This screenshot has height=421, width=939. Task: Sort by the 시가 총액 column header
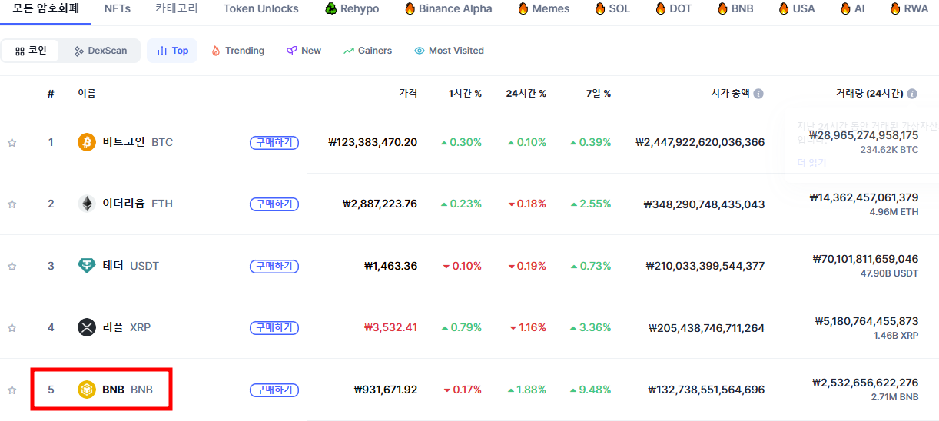point(730,94)
